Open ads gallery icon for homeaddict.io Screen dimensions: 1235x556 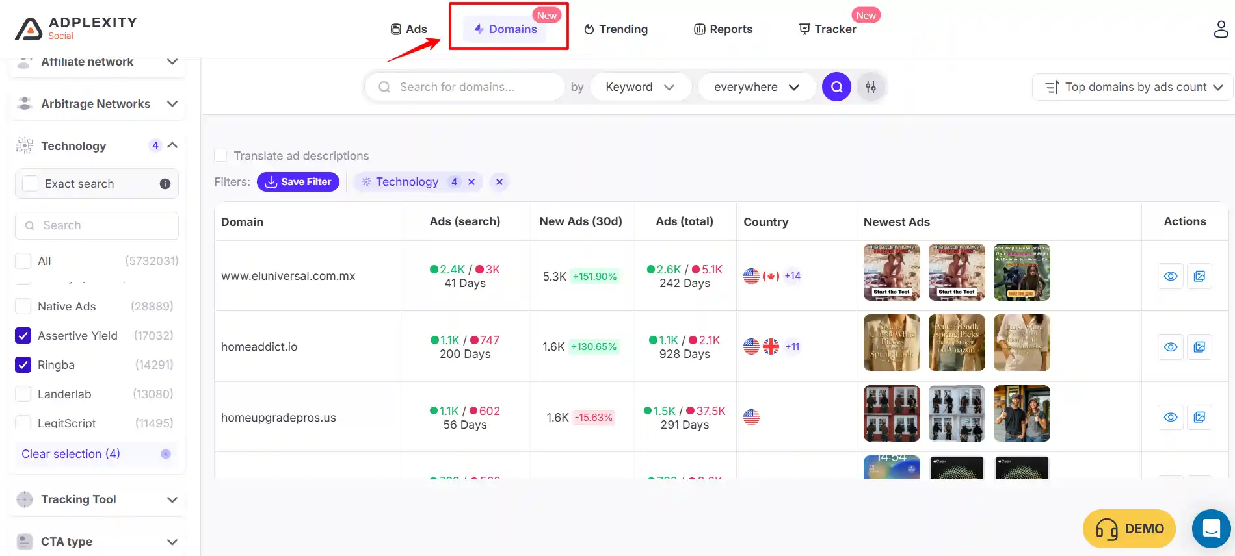click(x=1199, y=347)
